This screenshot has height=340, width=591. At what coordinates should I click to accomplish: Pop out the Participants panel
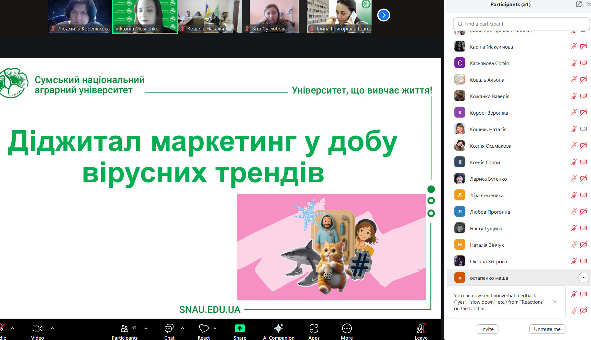click(x=579, y=4)
